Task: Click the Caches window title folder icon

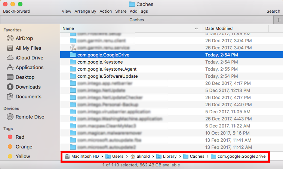Action: pyautogui.click(x=132, y=4)
